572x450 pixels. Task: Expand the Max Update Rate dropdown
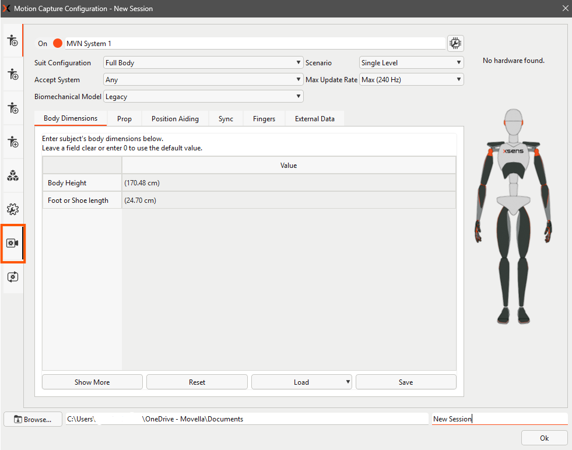[x=411, y=79]
